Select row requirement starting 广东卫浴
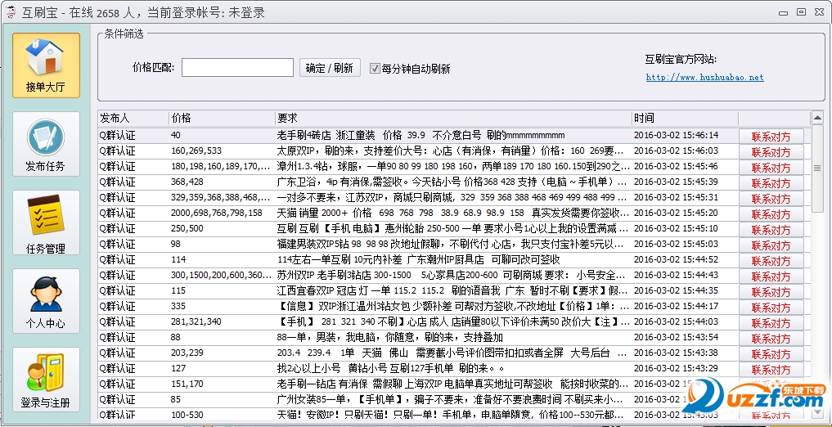Image resolution: width=832 pixels, height=427 pixels. pos(452,182)
